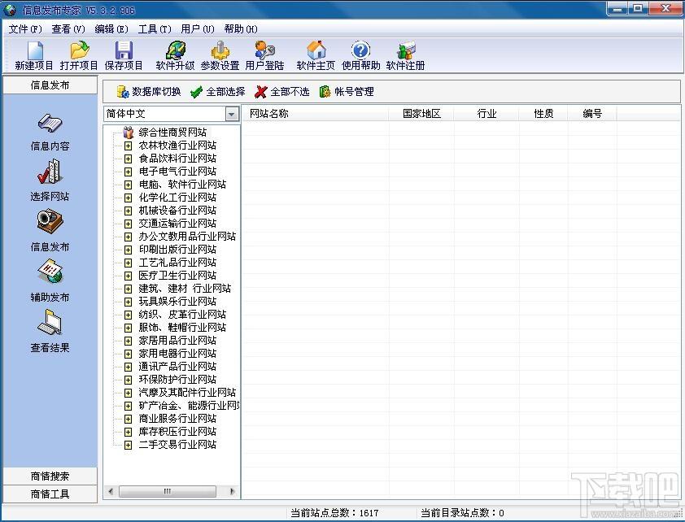Select 建筑、建材 行业网站 in the tree
685x522 pixels.
coord(185,289)
